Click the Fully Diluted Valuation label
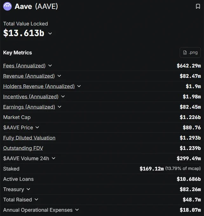Viewport: 204px width, 216px height. pyautogui.click(x=29, y=138)
